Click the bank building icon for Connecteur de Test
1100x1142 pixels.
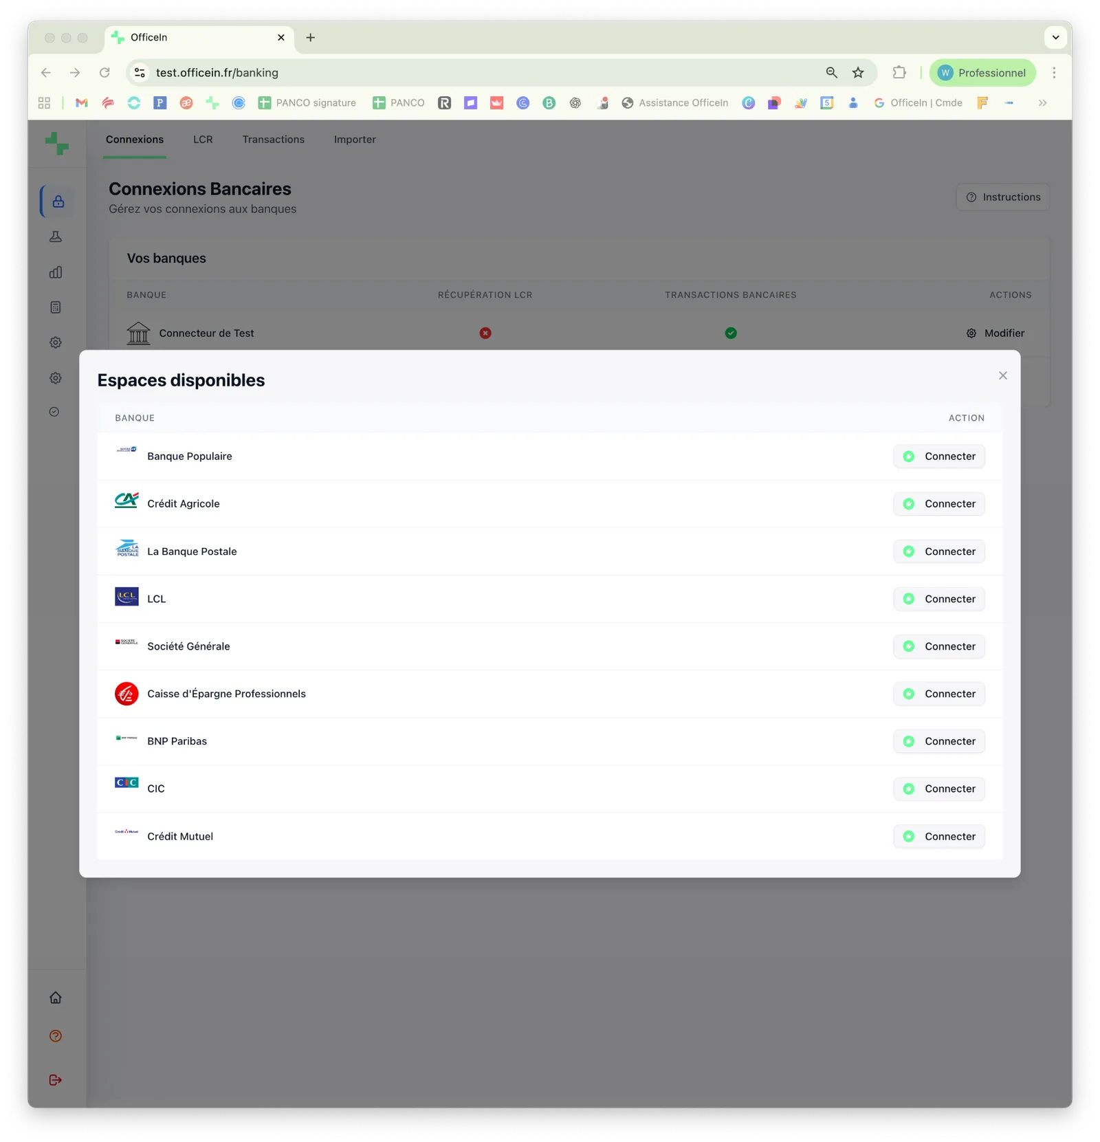138,333
